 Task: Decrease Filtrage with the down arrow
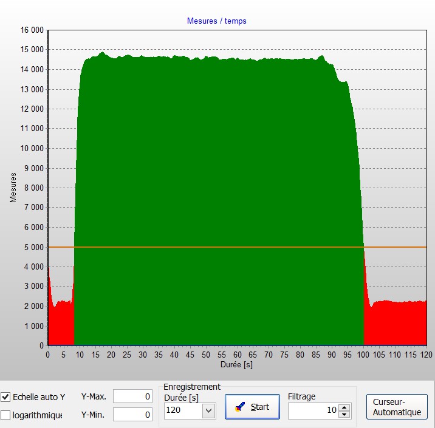coord(344,414)
